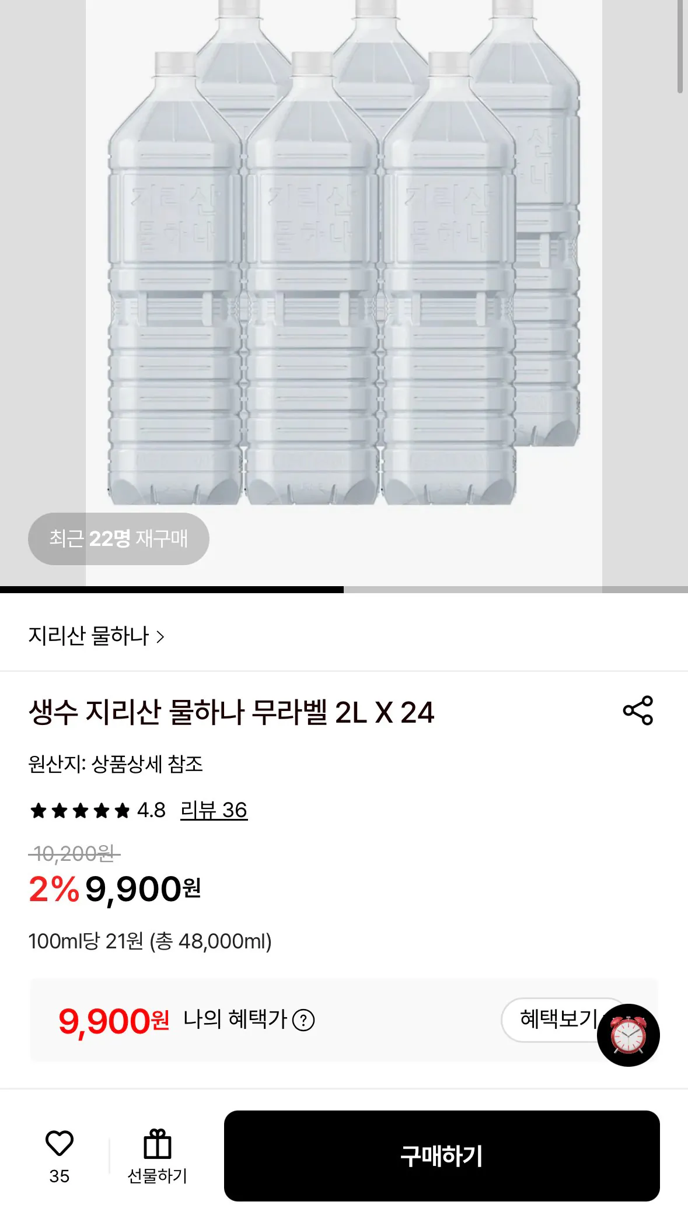Tap the 선물하기 gift box icon

pos(158,1144)
